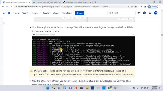Screen dimensions: 163x91
Task: Click the yellow warning icon in note
Action: pyautogui.click(x=31, y=71)
